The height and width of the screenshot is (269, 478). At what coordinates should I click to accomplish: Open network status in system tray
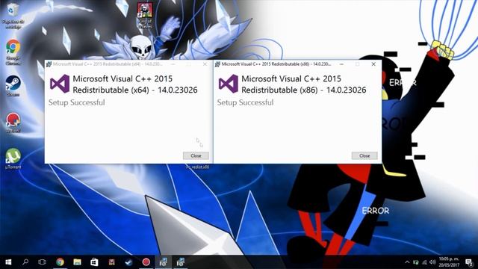424,262
